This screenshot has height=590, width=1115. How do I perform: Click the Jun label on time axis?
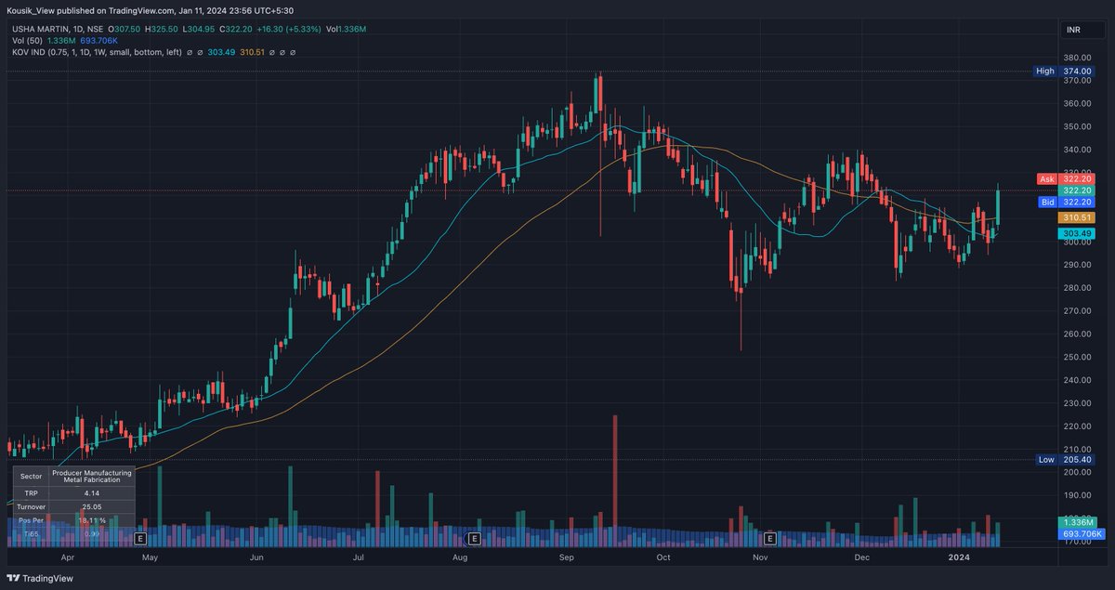click(257, 558)
